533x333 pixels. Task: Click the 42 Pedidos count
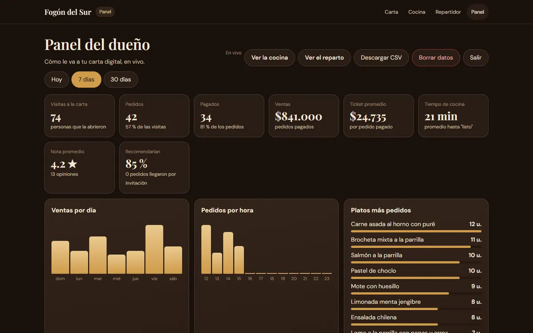tap(131, 118)
